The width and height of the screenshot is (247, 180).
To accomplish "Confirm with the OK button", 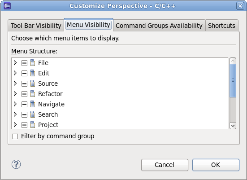I will (x=216, y=165).
